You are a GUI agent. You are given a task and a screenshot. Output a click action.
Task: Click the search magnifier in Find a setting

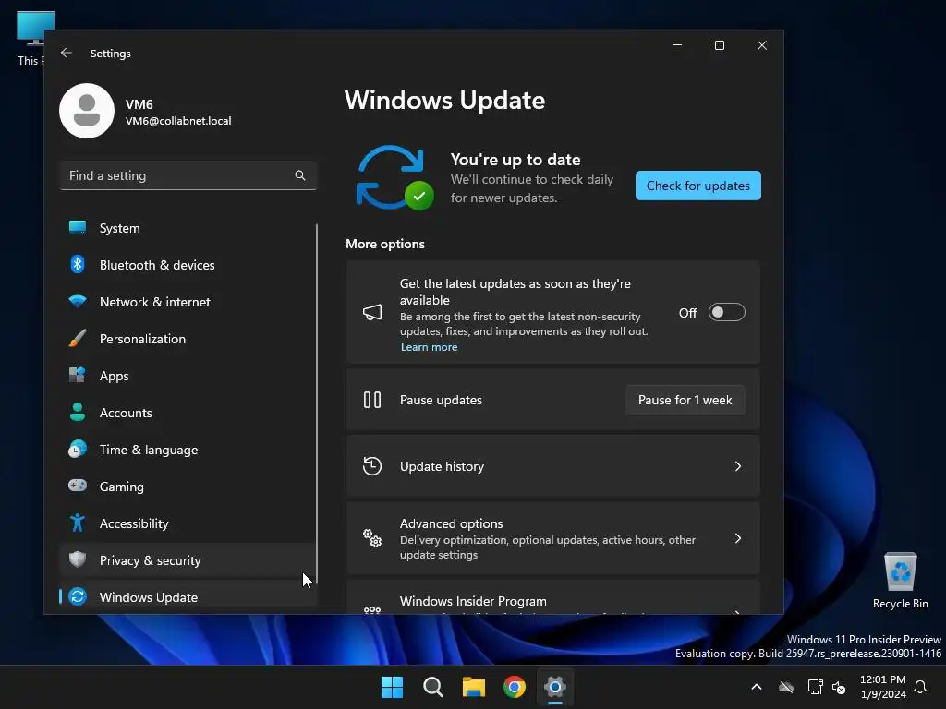click(x=300, y=175)
